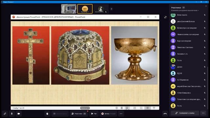Switch PowerPoint to Slide Sorter view
The width and height of the screenshot is (210, 118).
(141, 108)
